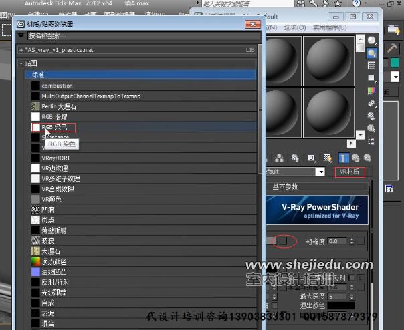Collapse the 基本参数 rollout
The width and height of the screenshot is (404, 330).
317,186
